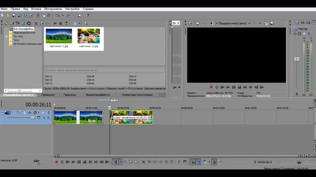The height and width of the screenshot is (177, 316).
Task: Expand the По типу tree node
Action: pyautogui.click(x=6, y=36)
